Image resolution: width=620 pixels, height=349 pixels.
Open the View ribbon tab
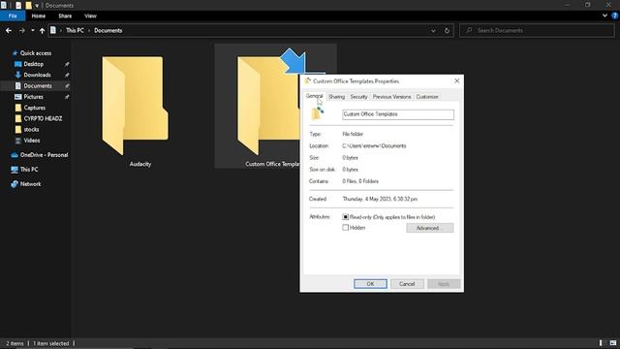(x=90, y=16)
